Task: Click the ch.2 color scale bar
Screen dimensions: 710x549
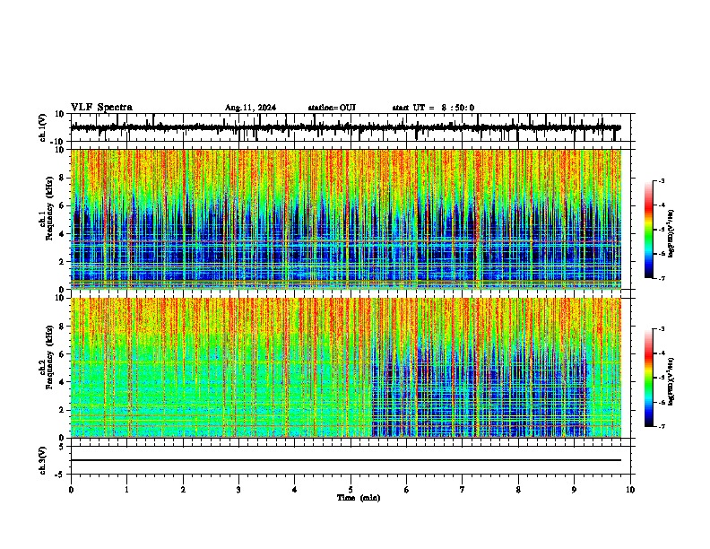Action: (x=649, y=378)
